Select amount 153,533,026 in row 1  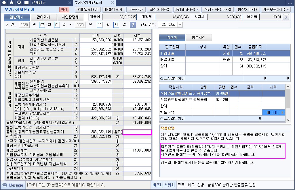96,40
